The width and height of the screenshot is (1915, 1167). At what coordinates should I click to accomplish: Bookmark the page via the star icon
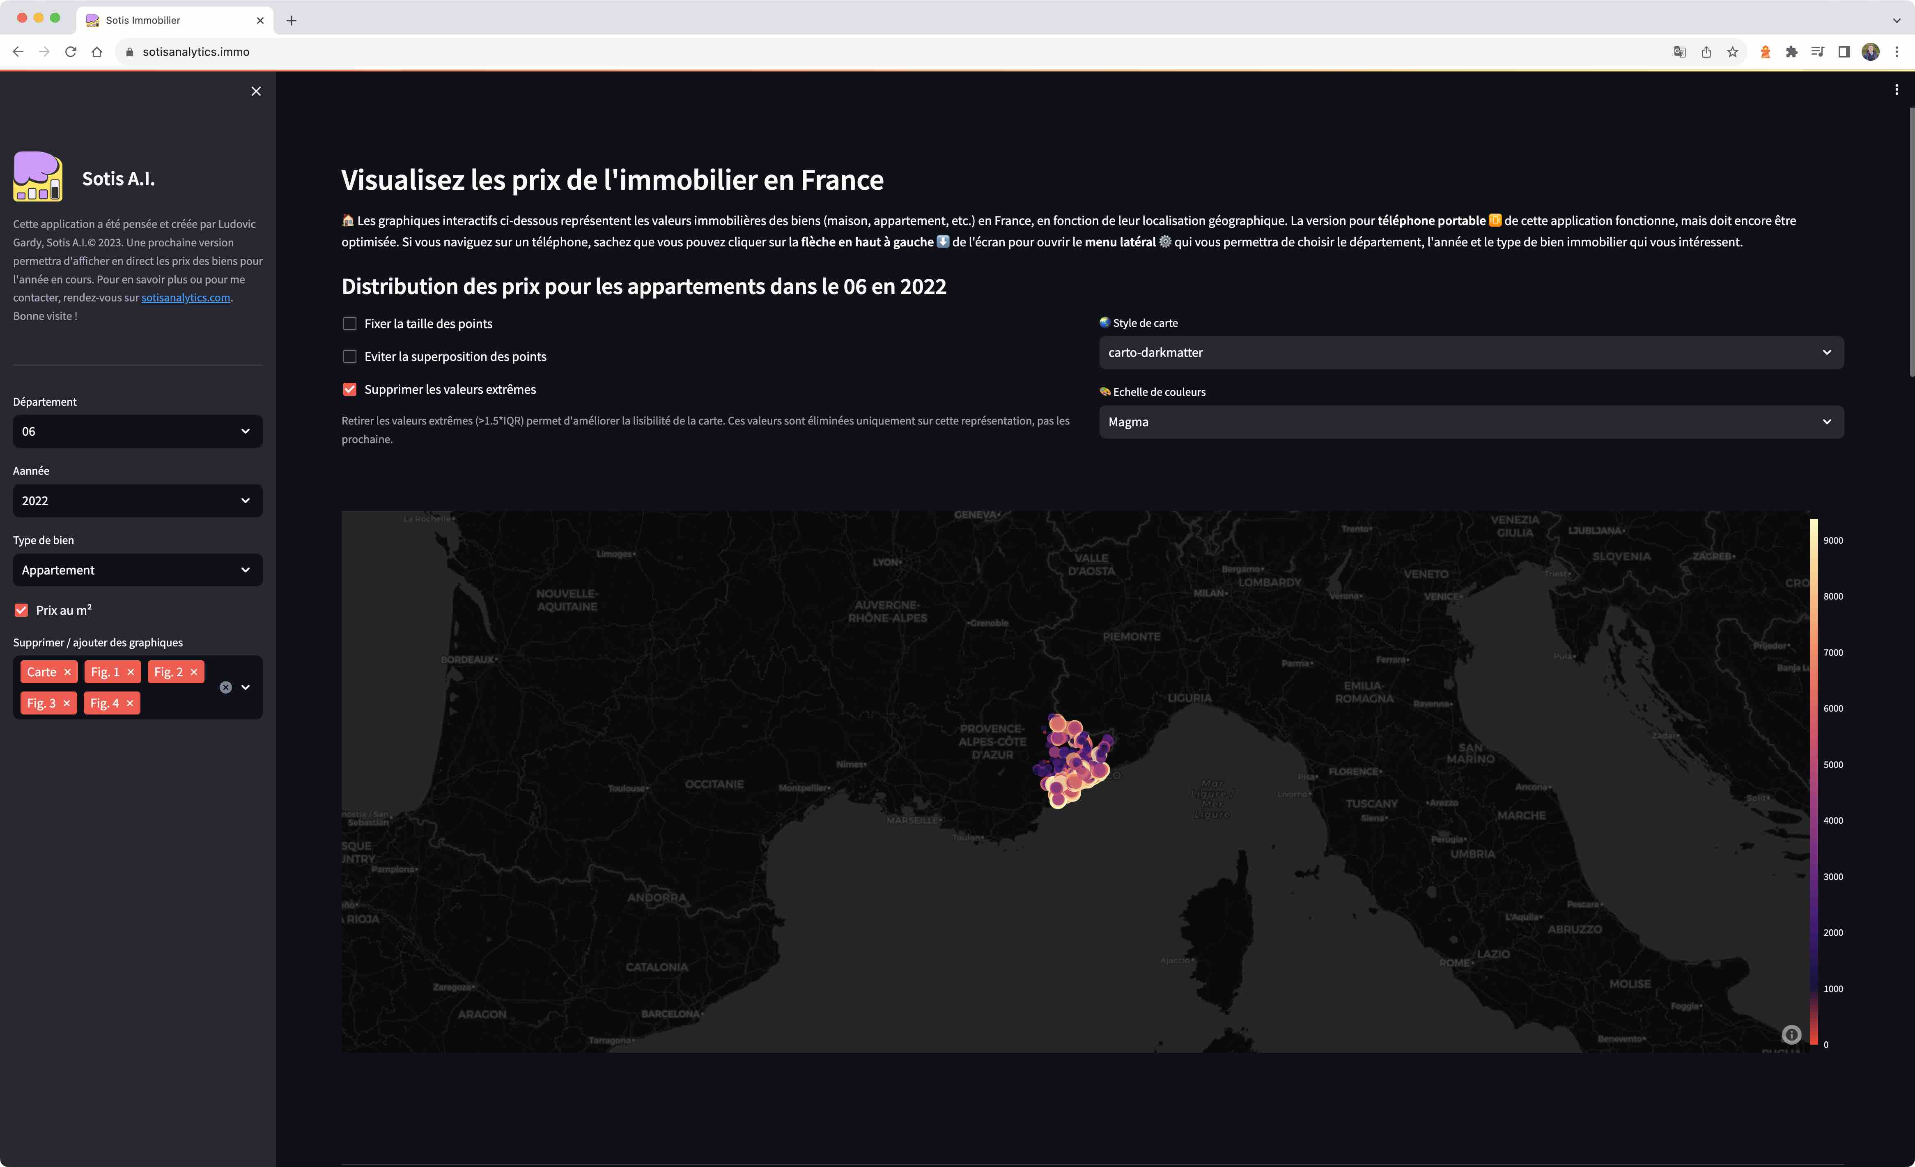(1732, 51)
